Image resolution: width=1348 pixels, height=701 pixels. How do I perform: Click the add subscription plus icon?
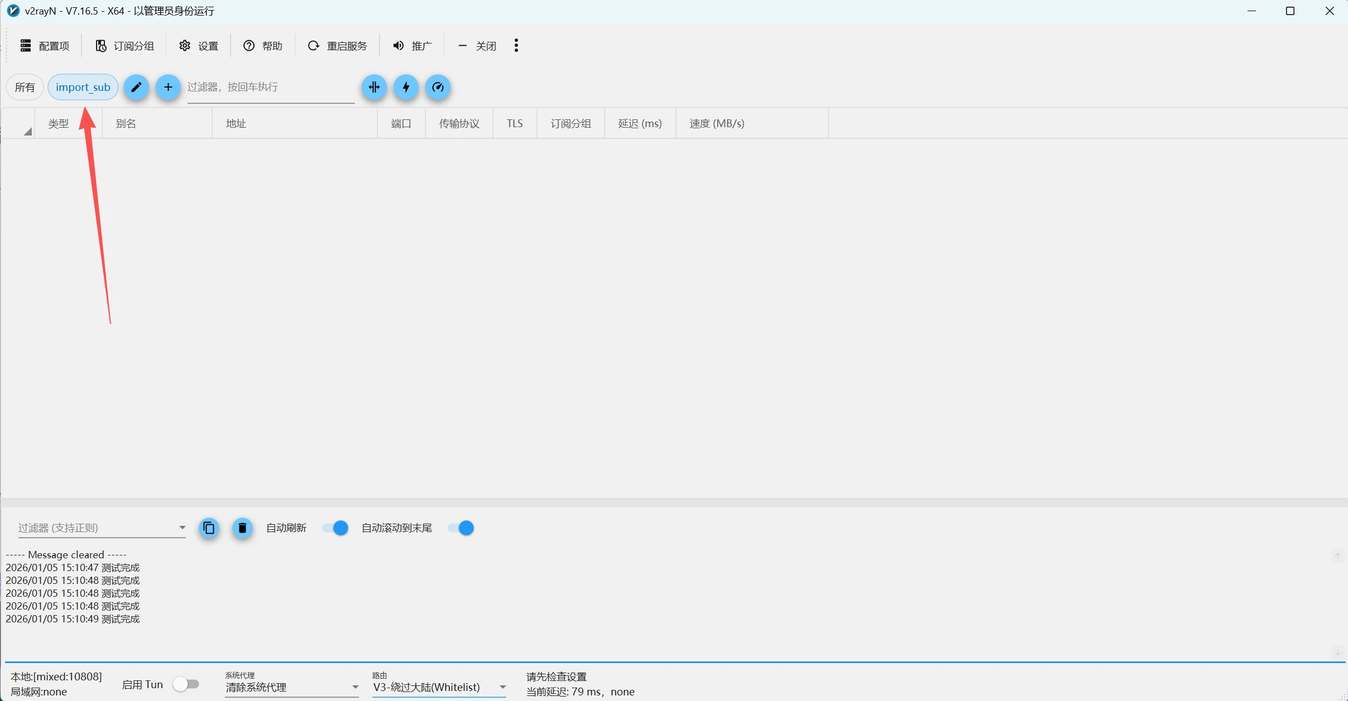coord(168,87)
